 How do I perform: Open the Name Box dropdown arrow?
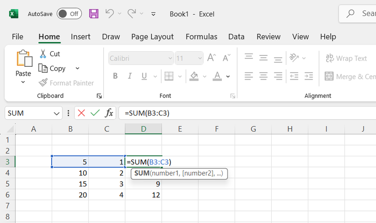point(56,113)
